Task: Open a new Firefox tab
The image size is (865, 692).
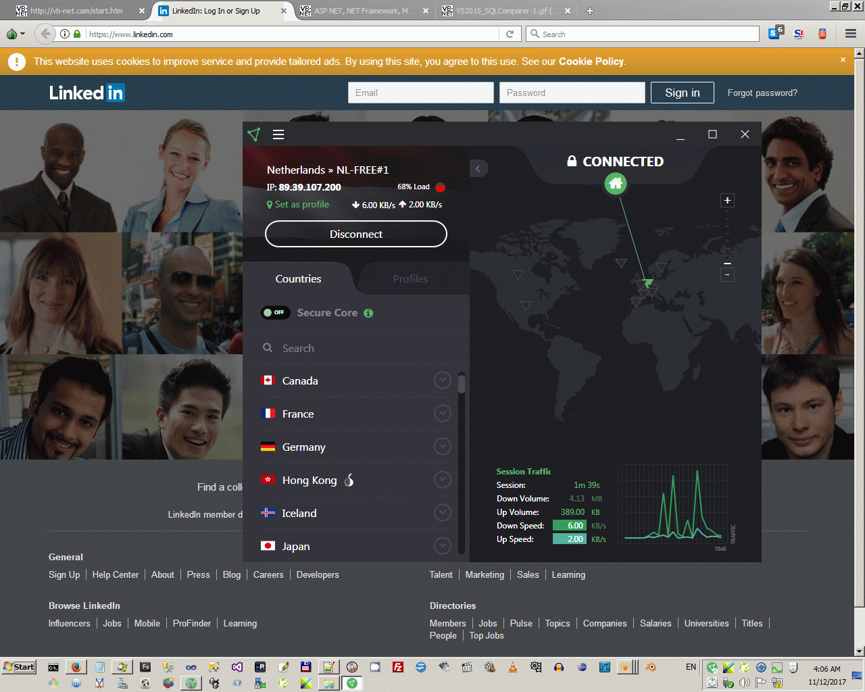Action: tap(589, 11)
